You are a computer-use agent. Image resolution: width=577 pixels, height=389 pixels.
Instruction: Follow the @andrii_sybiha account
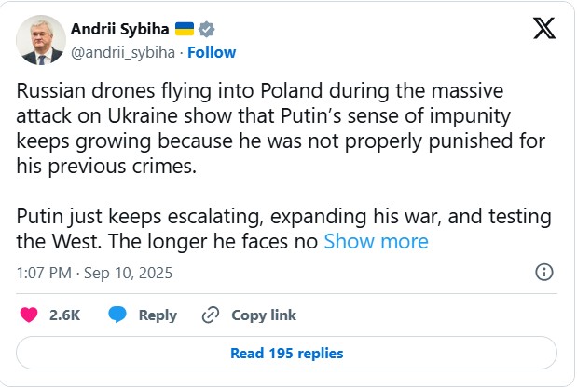pos(212,52)
